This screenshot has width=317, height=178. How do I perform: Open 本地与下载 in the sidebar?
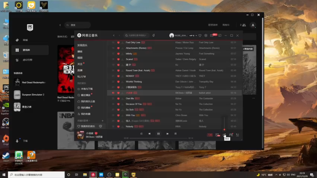(x=86, y=89)
